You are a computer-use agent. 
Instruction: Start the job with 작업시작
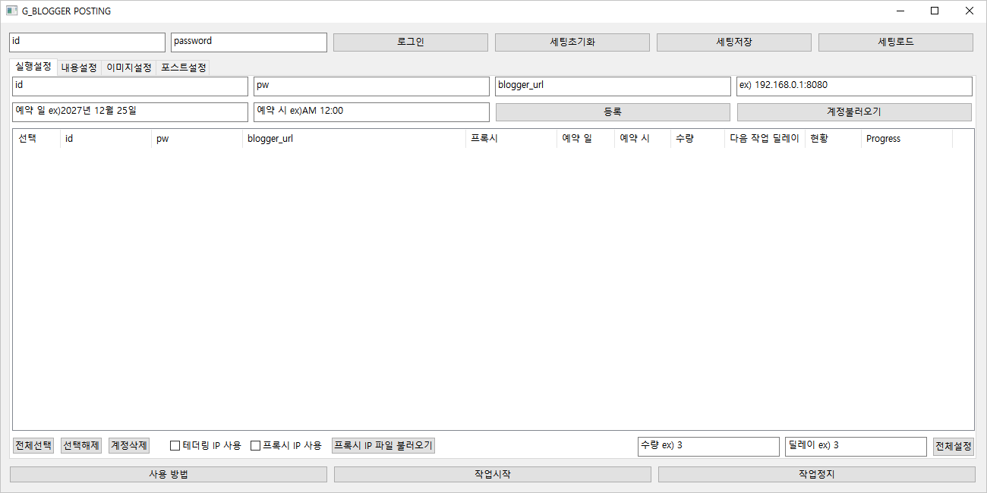point(492,475)
